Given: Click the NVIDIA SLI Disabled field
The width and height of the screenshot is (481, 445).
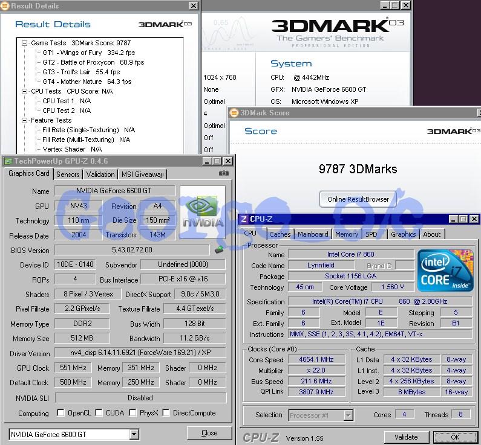Looking at the screenshot, I should (x=140, y=397).
